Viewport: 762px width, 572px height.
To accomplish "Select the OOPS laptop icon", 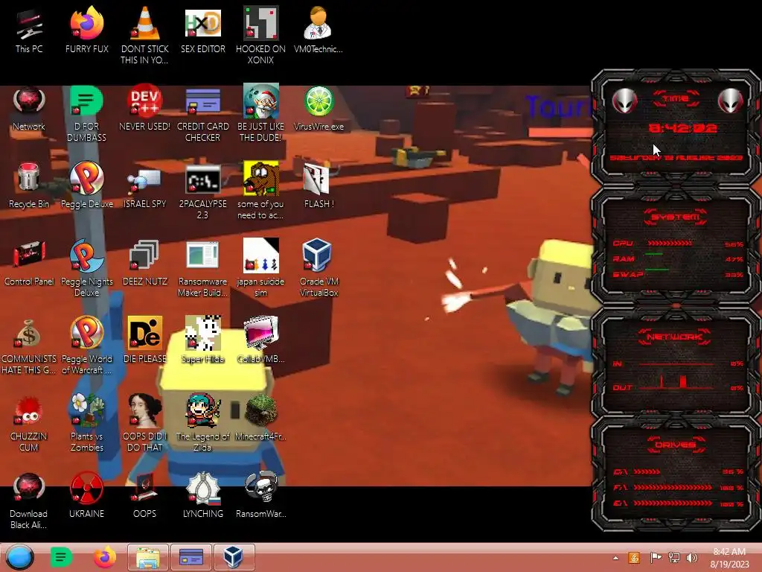I will coord(145,495).
